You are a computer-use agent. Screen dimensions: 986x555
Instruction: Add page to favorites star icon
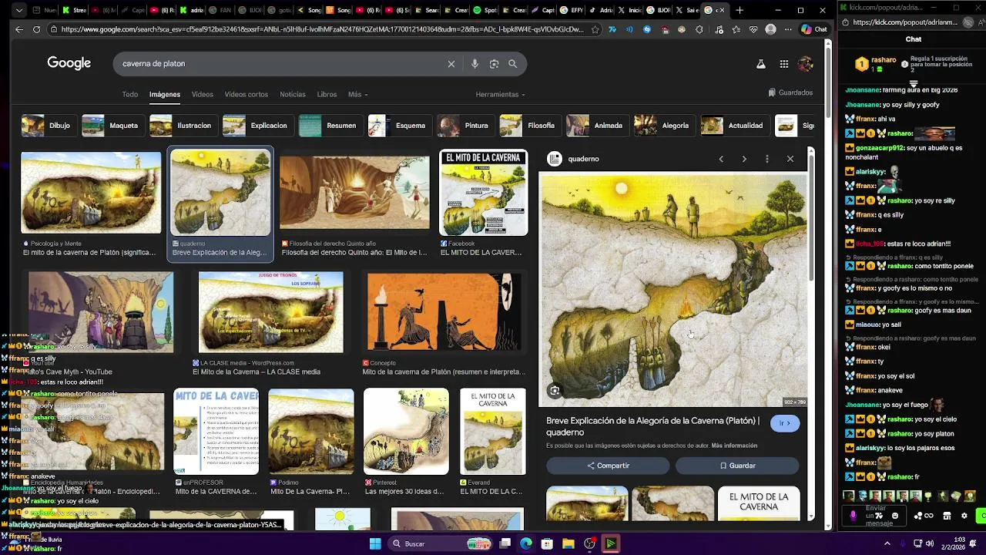point(595,29)
